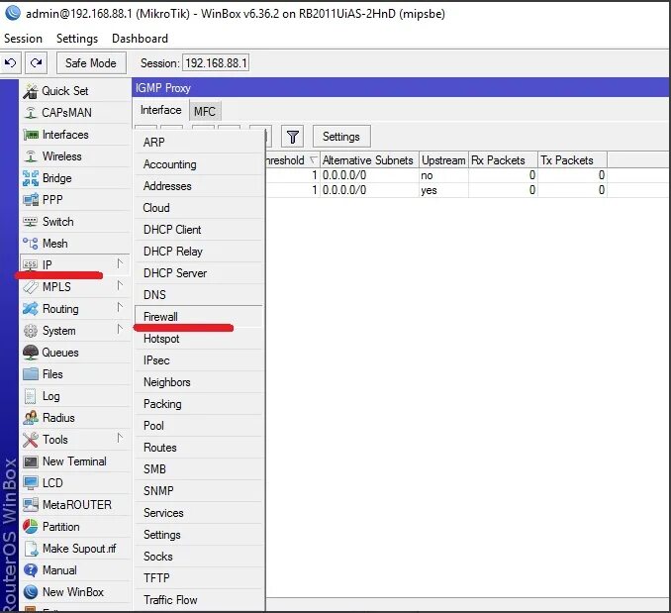Open CAPsMAN in sidebar

click(75, 113)
